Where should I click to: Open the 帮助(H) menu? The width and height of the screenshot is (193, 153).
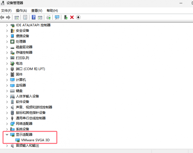tap(52, 10)
